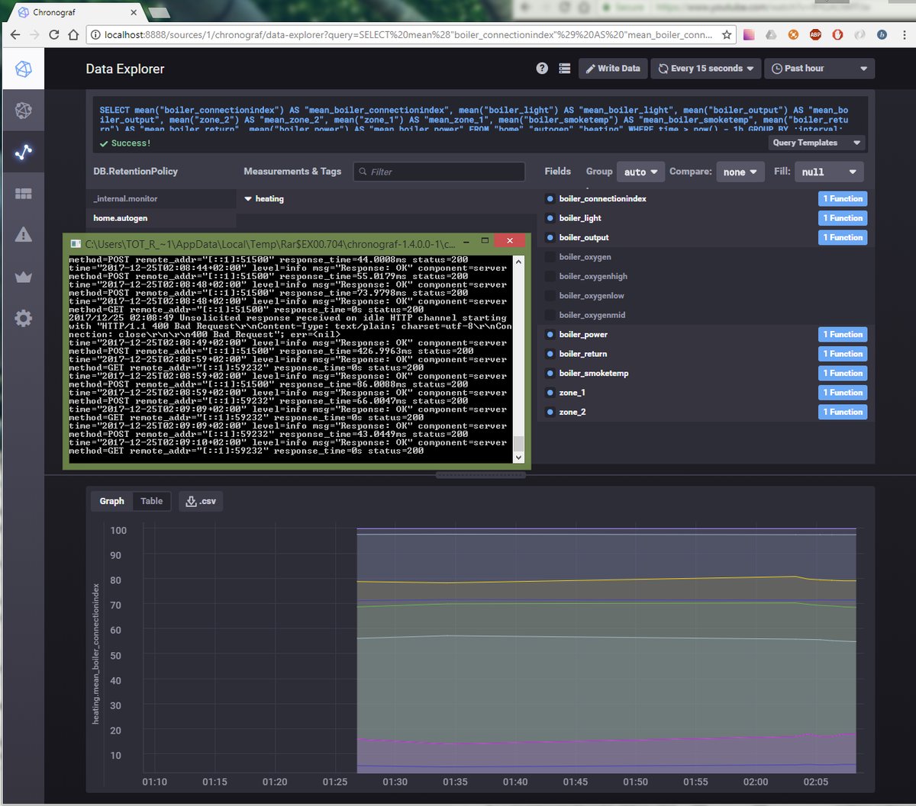Image resolution: width=916 pixels, height=806 pixels.
Task: Open the Dashboards sidebar icon
Action: (x=23, y=194)
